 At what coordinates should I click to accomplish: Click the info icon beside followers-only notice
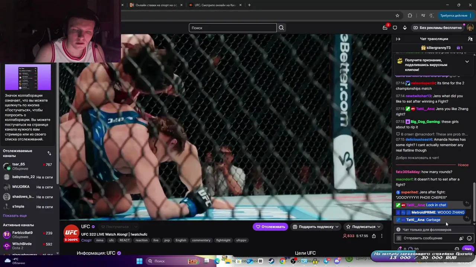pos(398,230)
